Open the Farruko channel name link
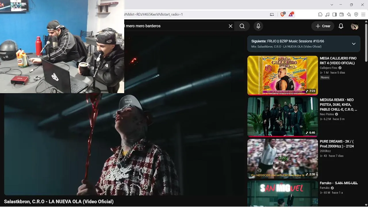Viewport: 368px width, 207px height. 325,188
